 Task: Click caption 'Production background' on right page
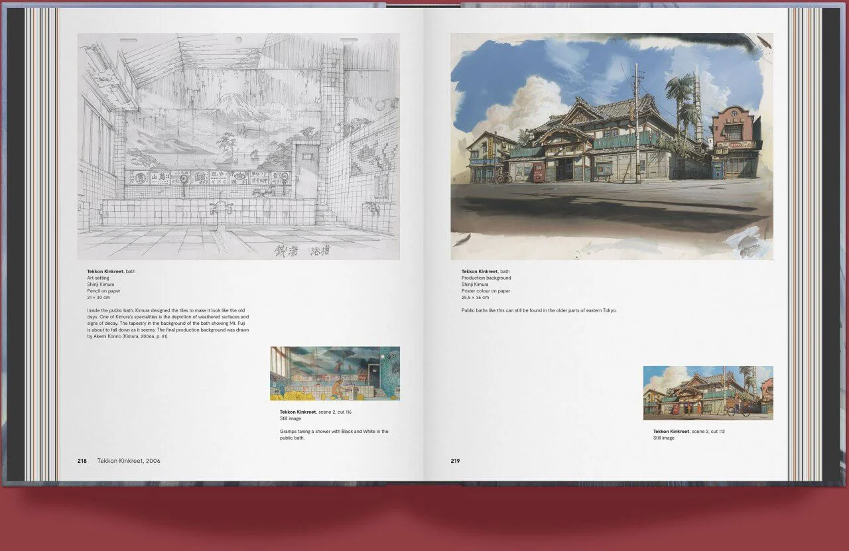[x=486, y=278]
